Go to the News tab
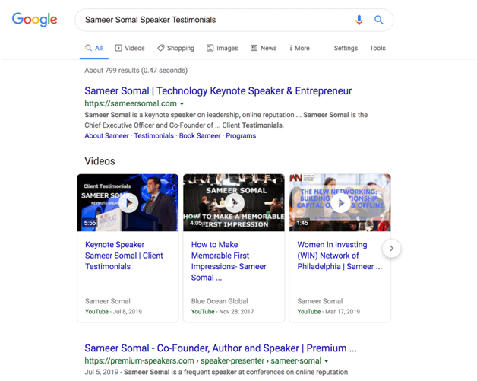Image resolution: width=477 pixels, height=381 pixels. tap(264, 48)
